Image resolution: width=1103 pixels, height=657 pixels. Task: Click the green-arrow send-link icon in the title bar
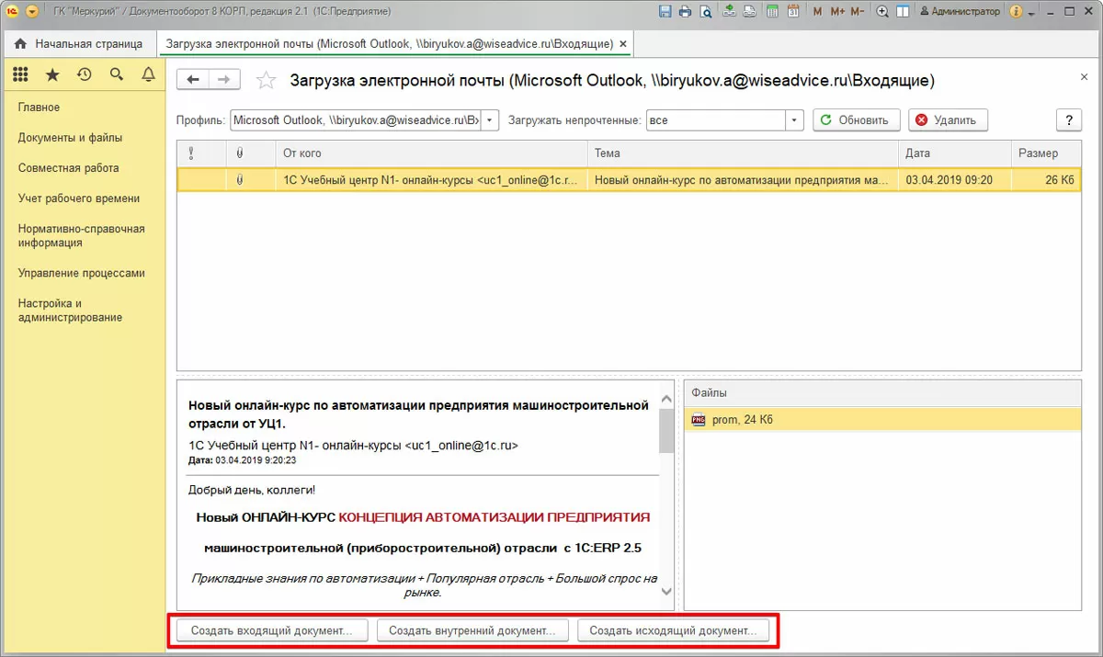point(730,12)
